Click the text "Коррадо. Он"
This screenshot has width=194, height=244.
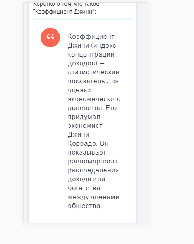(x=88, y=144)
